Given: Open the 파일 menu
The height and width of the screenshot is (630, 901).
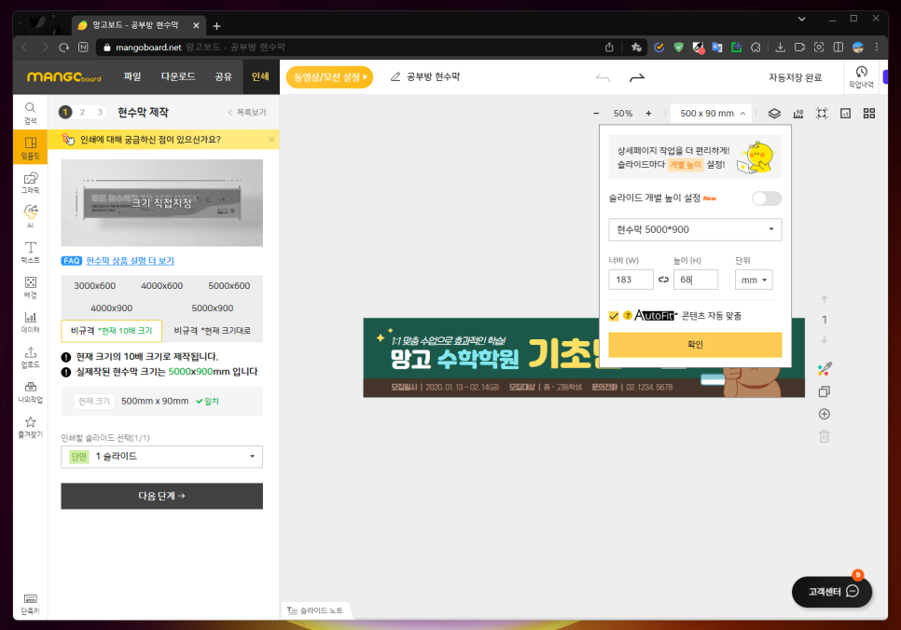Looking at the screenshot, I should pos(132,76).
